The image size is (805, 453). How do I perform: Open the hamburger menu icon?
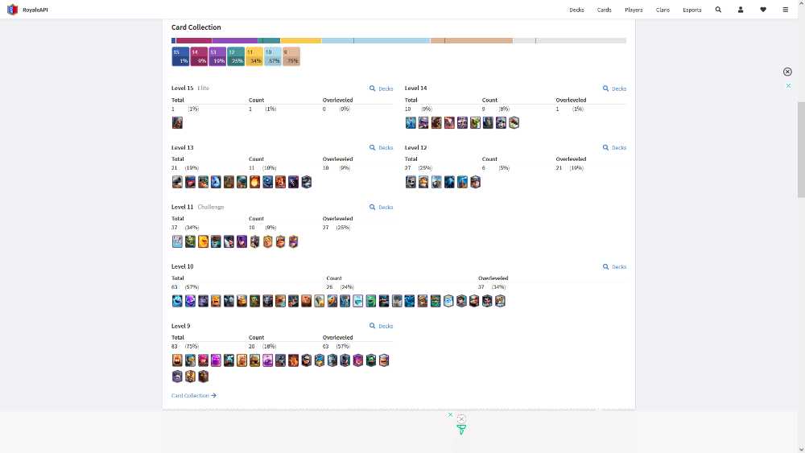point(786,10)
